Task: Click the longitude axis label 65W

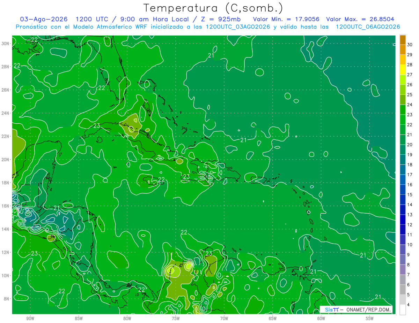Action: pos(273,318)
